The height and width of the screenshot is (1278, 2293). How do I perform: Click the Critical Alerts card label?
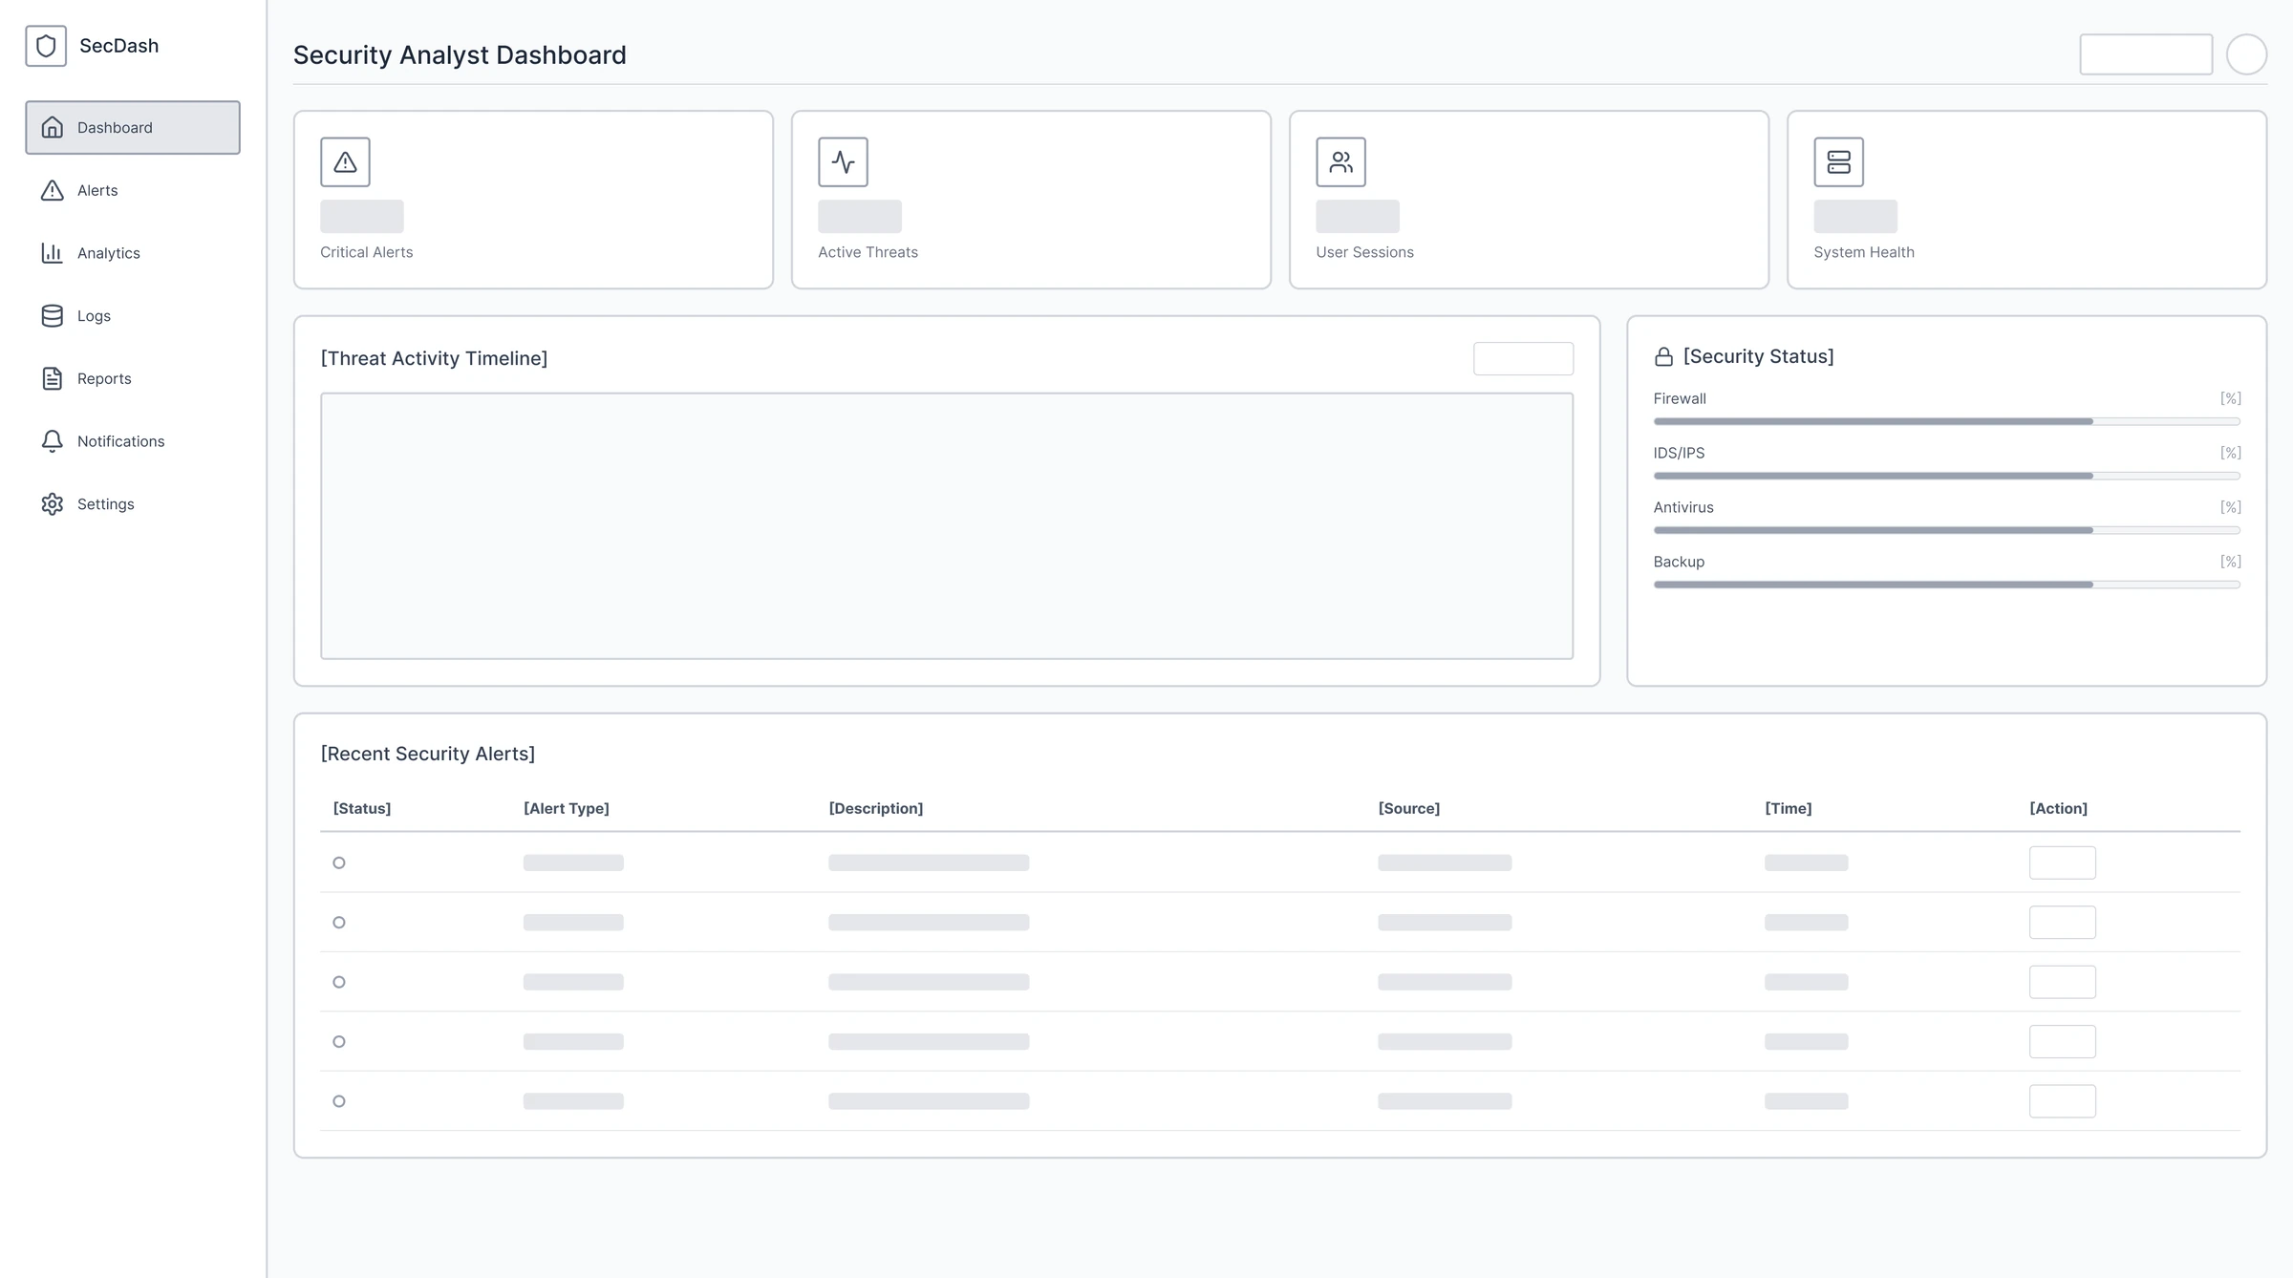pos(367,252)
